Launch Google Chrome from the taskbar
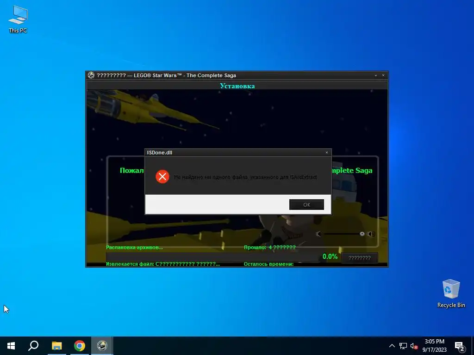Screen dimensions: 474x355 tap(80, 346)
